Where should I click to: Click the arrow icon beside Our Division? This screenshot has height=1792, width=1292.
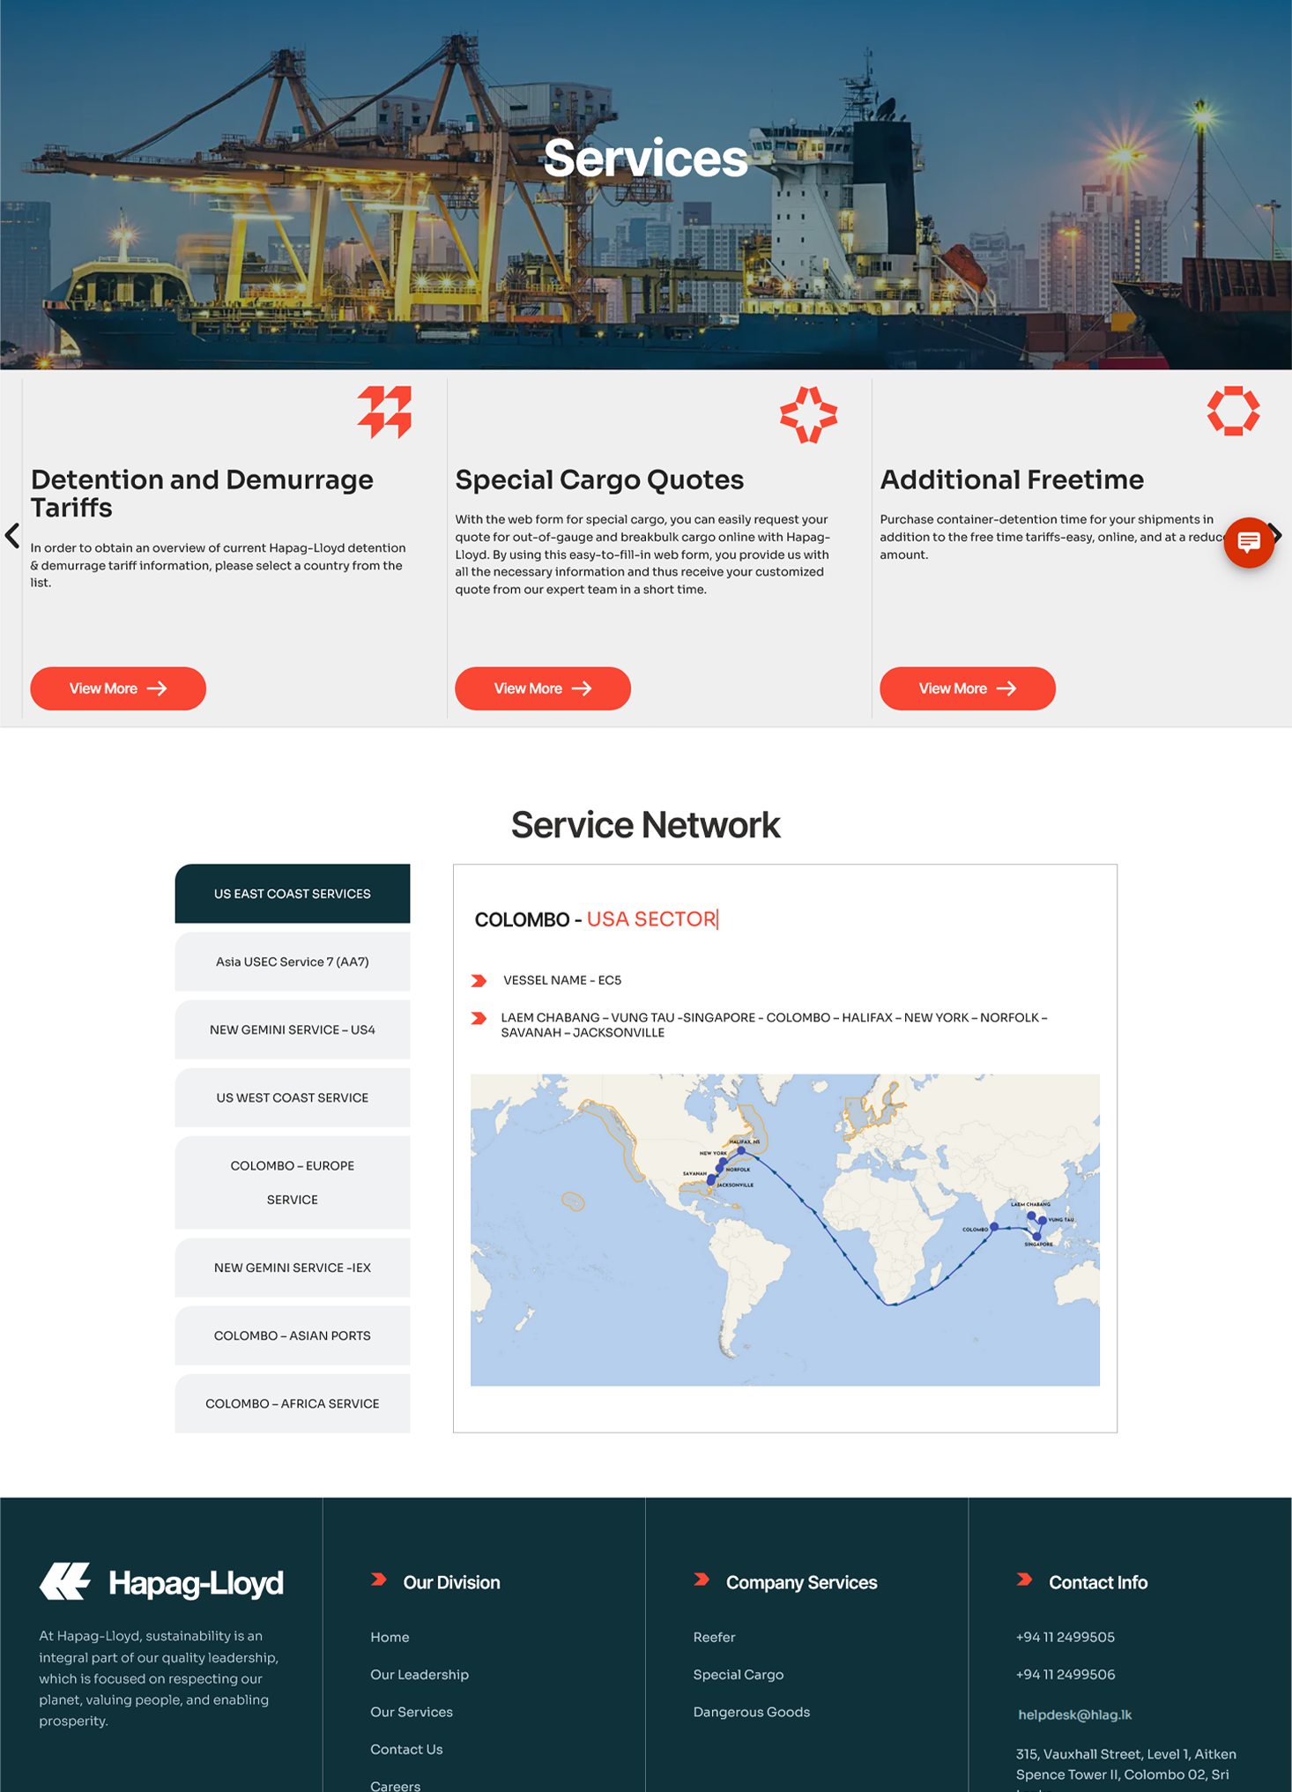[x=379, y=1580]
